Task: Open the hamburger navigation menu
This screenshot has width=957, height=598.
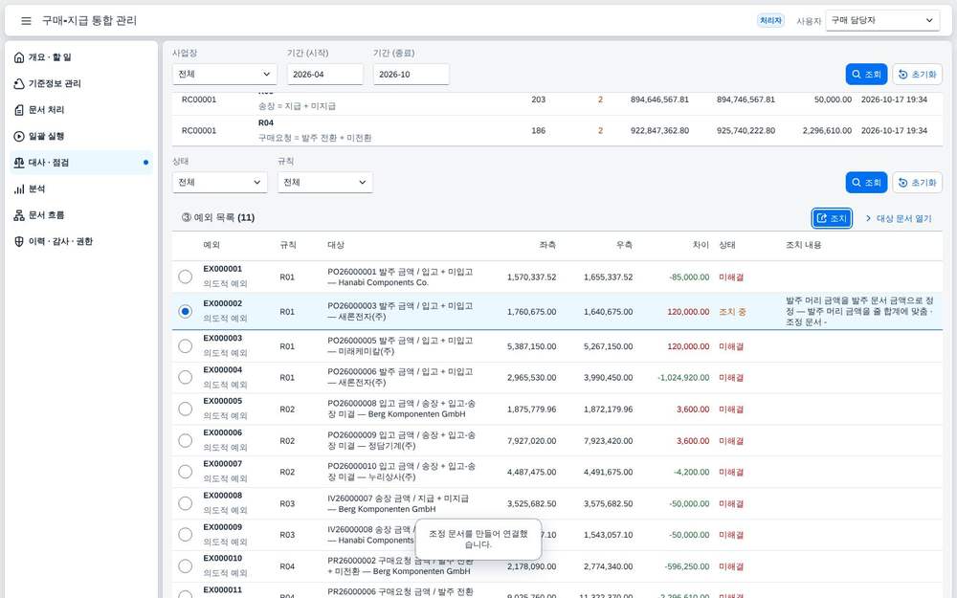Action: [x=26, y=21]
